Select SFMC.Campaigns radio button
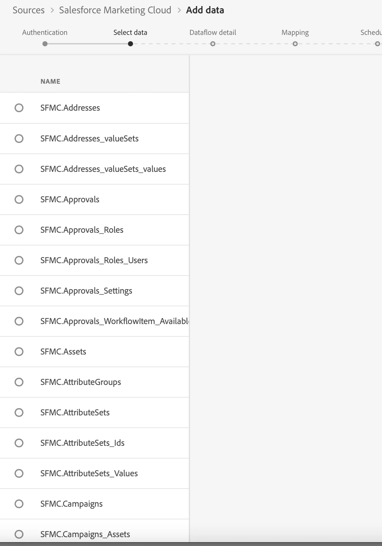 click(x=19, y=504)
